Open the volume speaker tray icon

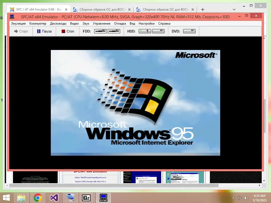[246, 198]
